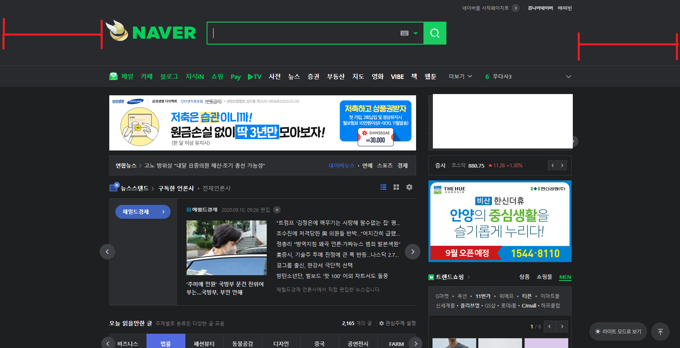
Task: Click the 뉴스스탠드 icon
Action: pos(114,187)
